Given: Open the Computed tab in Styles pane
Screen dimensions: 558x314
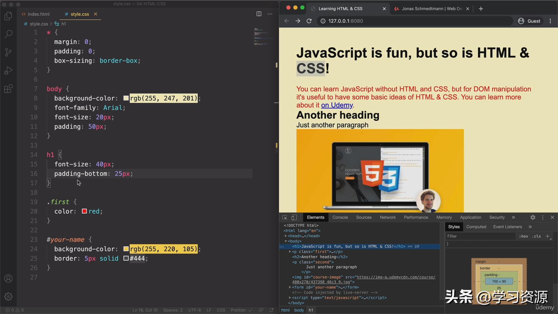Looking at the screenshot, I should 476,226.
